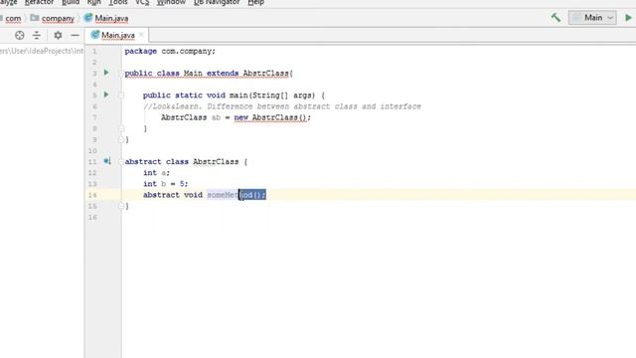Open the Help menu
Image resolution: width=636 pixels, height=358 pixels.
pos(256,2)
